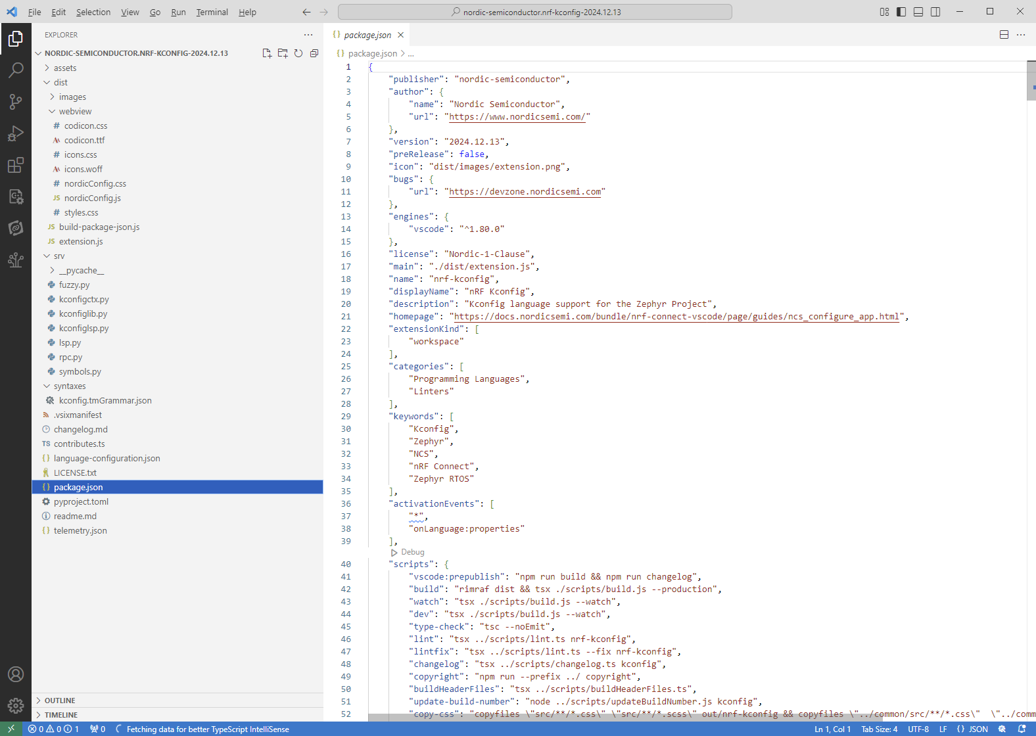This screenshot has width=1036, height=736.
Task: Click the devzone.nordicsemi.com link
Action: (x=525, y=191)
